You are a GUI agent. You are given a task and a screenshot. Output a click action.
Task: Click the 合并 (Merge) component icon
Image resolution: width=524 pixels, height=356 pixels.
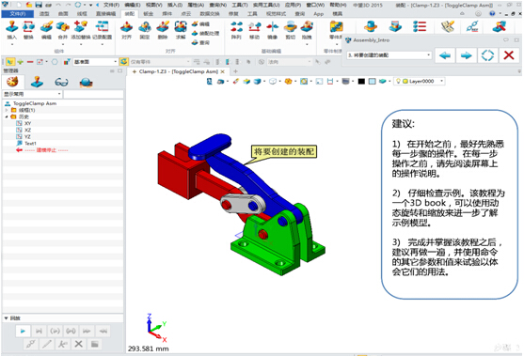(62, 26)
